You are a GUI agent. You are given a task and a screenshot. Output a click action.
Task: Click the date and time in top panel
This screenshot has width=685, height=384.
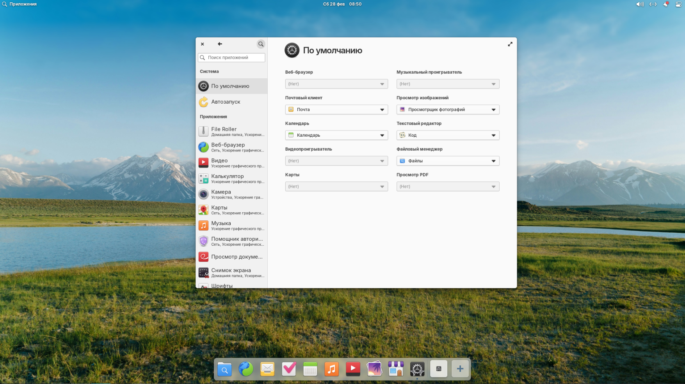pyautogui.click(x=342, y=4)
